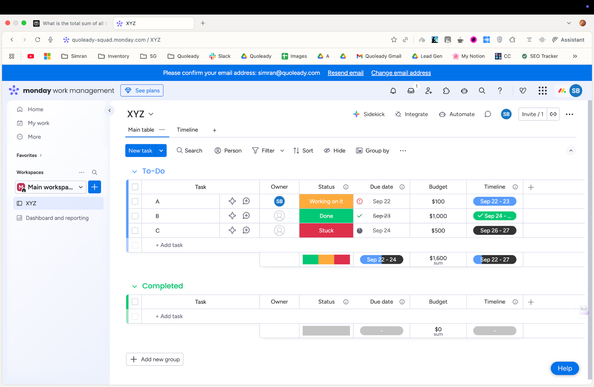
Task: Open the Filter menu
Action: (x=267, y=151)
